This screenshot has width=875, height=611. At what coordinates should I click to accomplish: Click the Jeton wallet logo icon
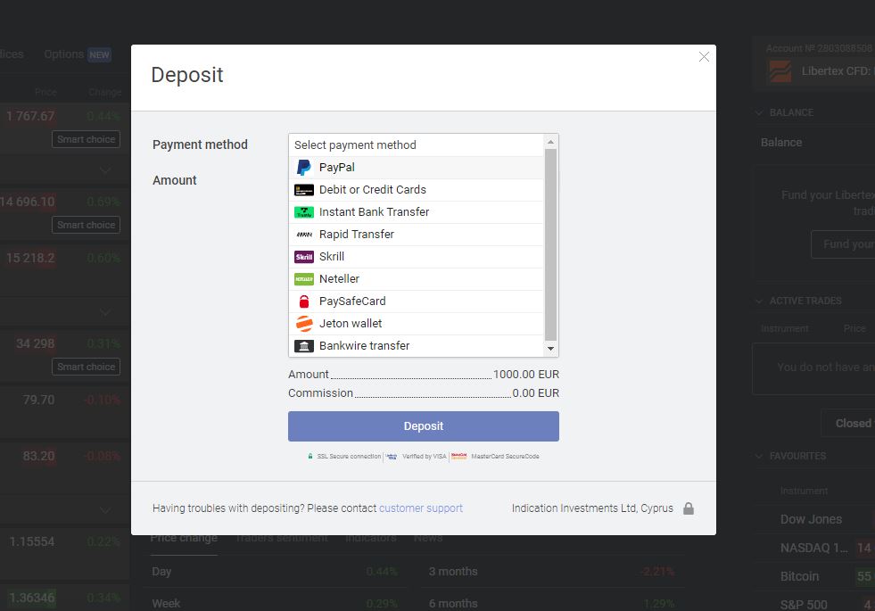[x=303, y=324]
